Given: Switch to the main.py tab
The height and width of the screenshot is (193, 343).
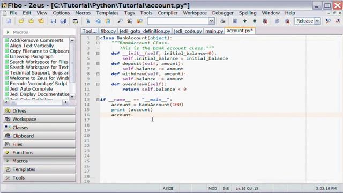Looking at the screenshot, I should click(214, 31).
